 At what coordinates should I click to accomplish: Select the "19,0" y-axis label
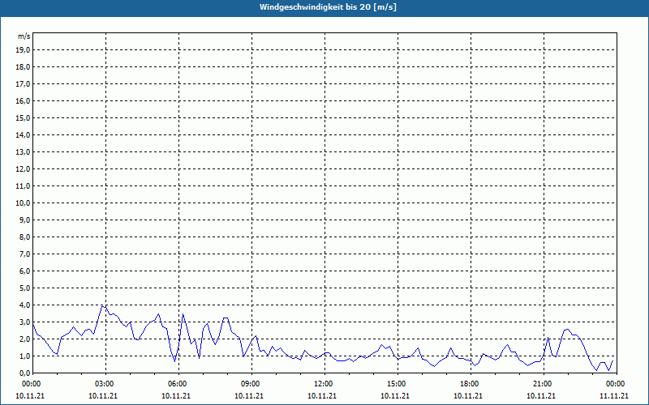pos(24,50)
